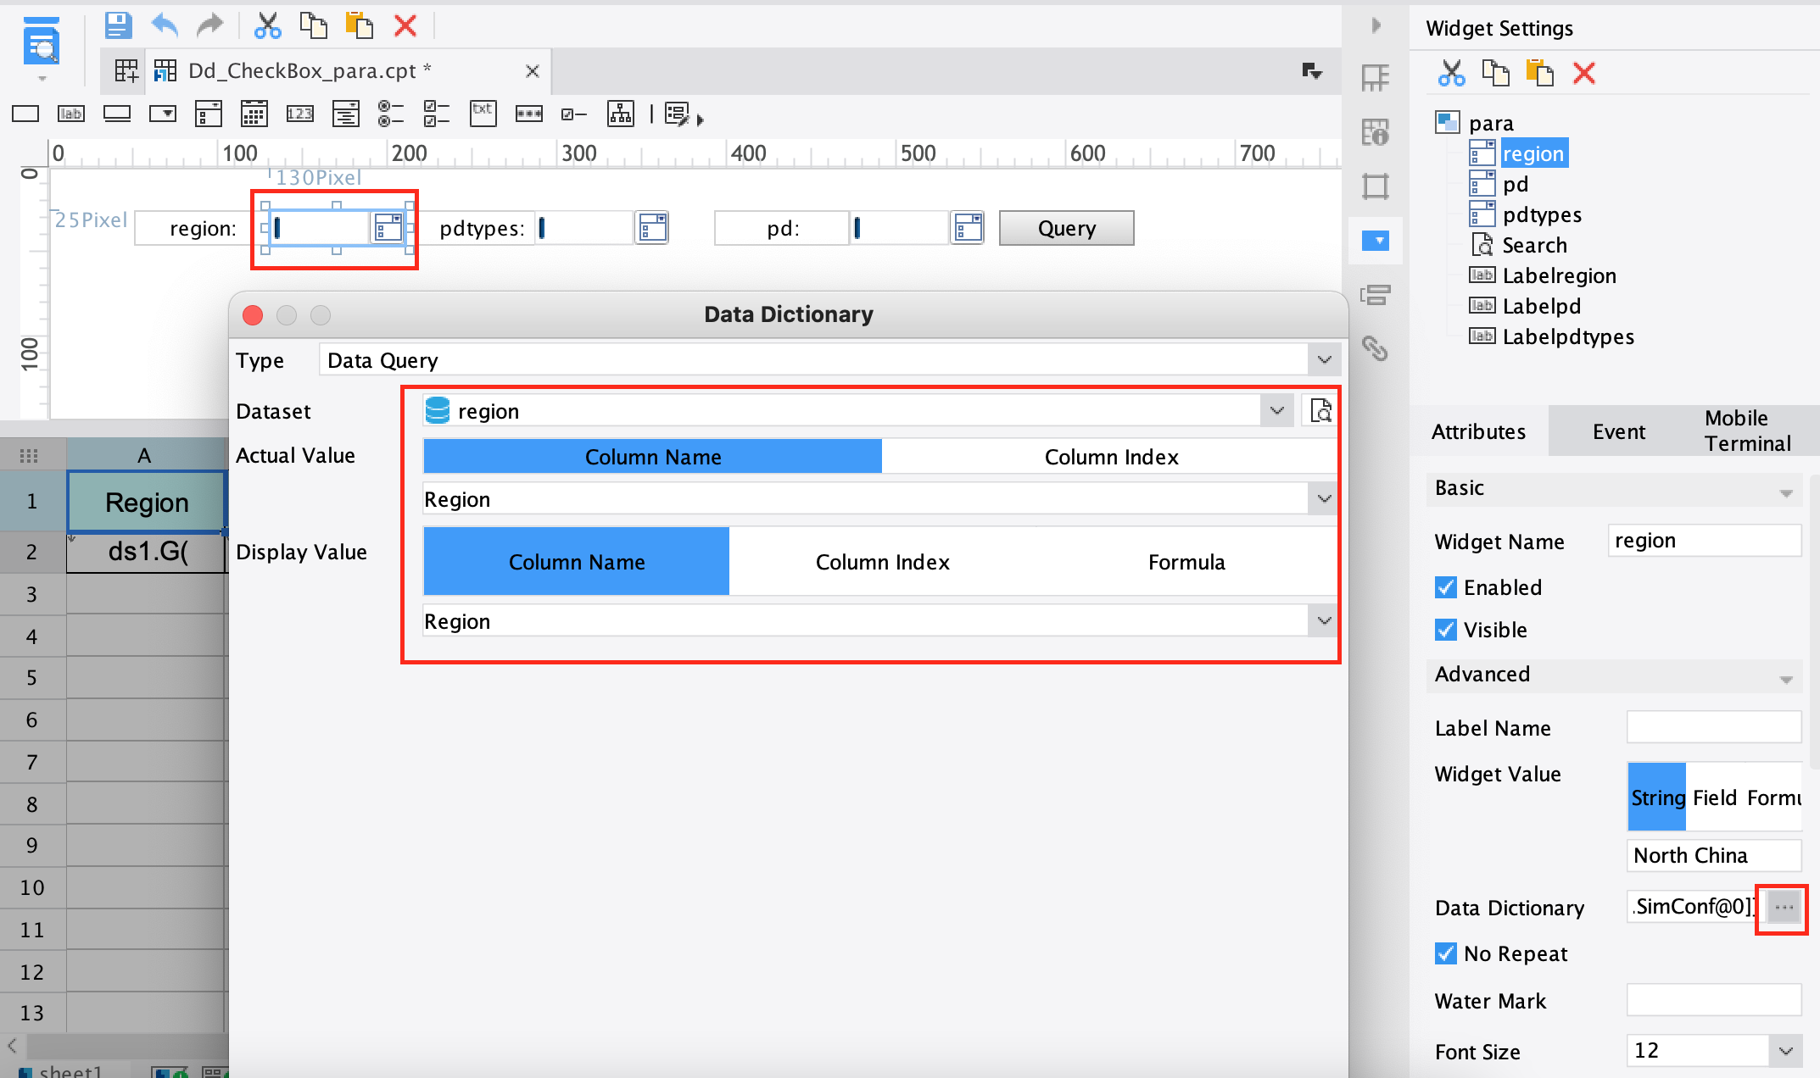Select the Number Editor widget tool
This screenshot has width=1820, height=1078.
(299, 113)
